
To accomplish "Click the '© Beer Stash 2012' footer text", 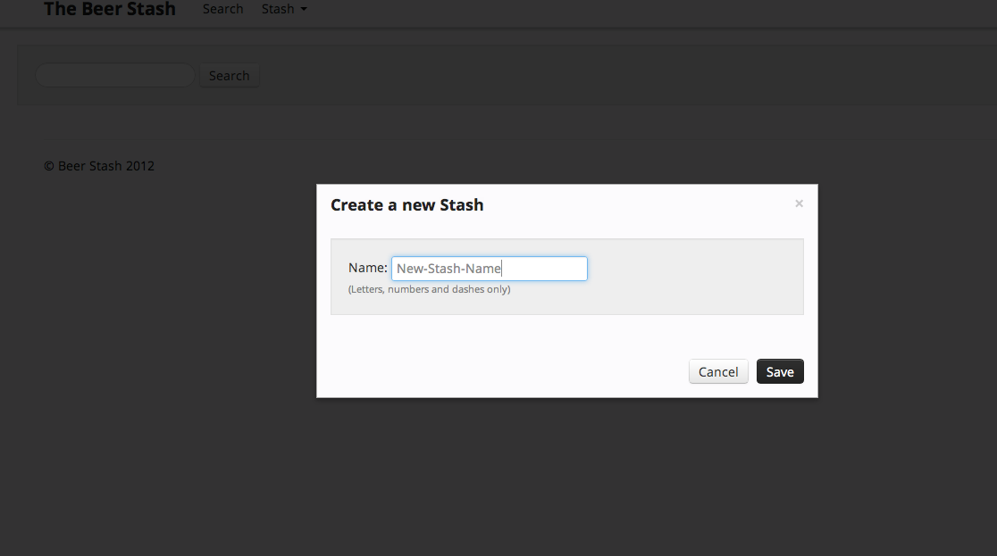I will tap(99, 166).
